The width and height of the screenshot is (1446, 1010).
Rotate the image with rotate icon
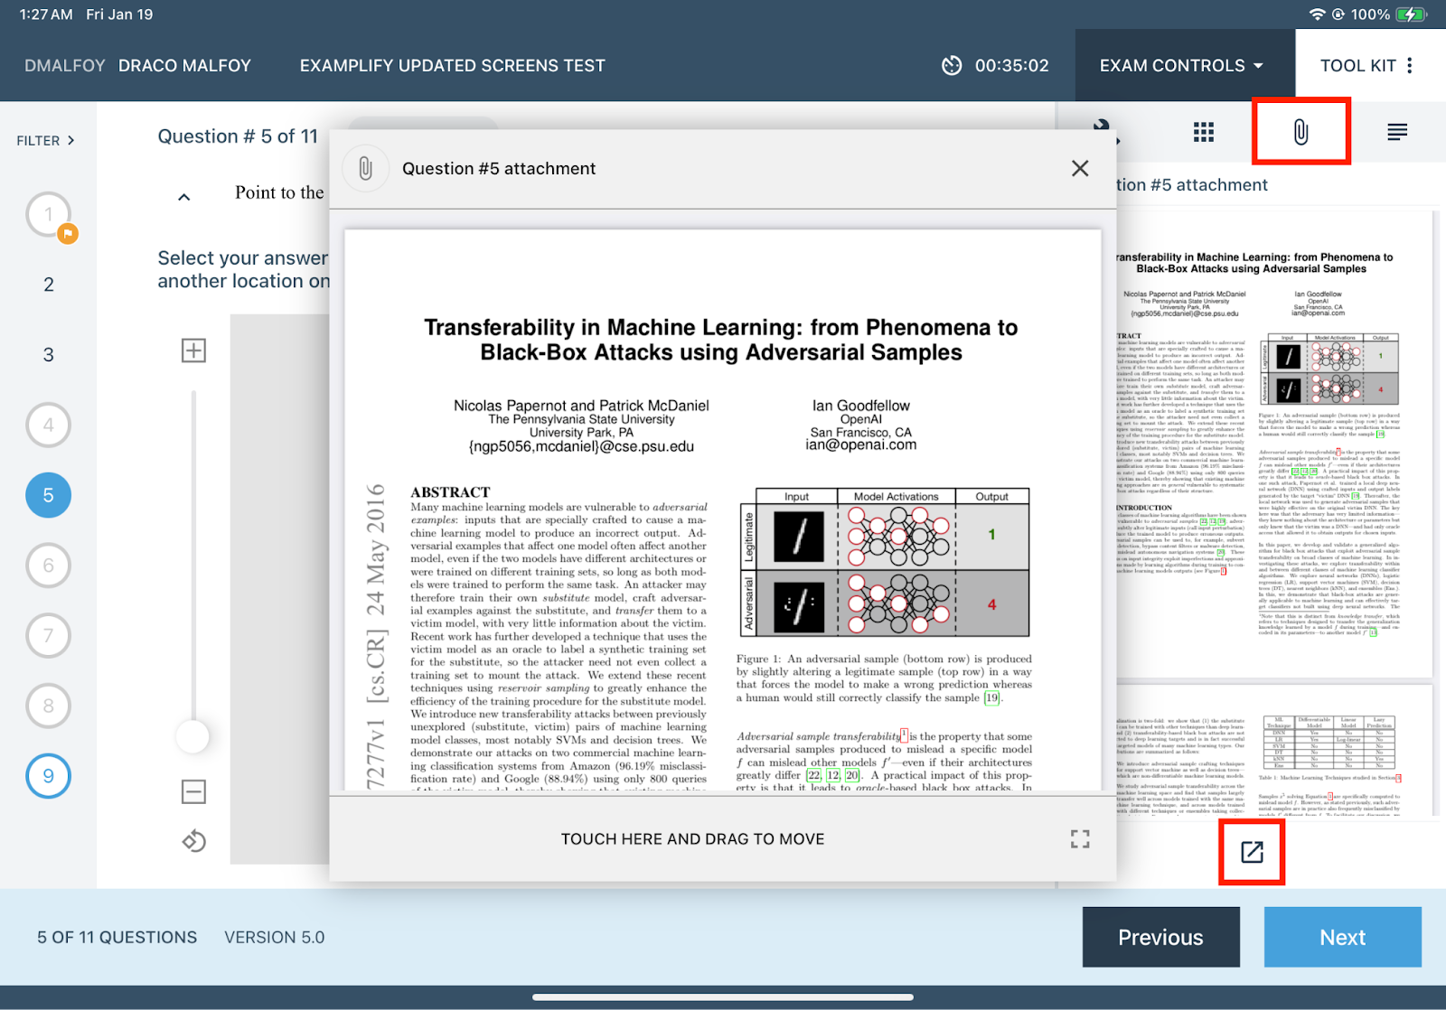(193, 841)
